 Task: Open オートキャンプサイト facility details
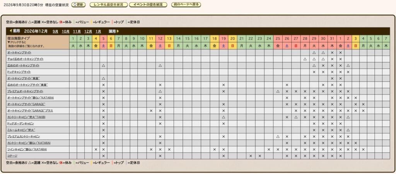coord(19,52)
